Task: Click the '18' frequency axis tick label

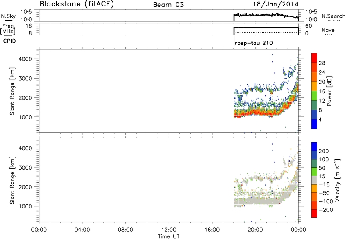Action: pyautogui.click(x=29, y=26)
